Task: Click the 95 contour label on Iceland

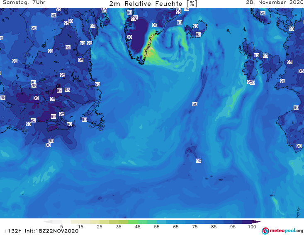Action: (198, 34)
